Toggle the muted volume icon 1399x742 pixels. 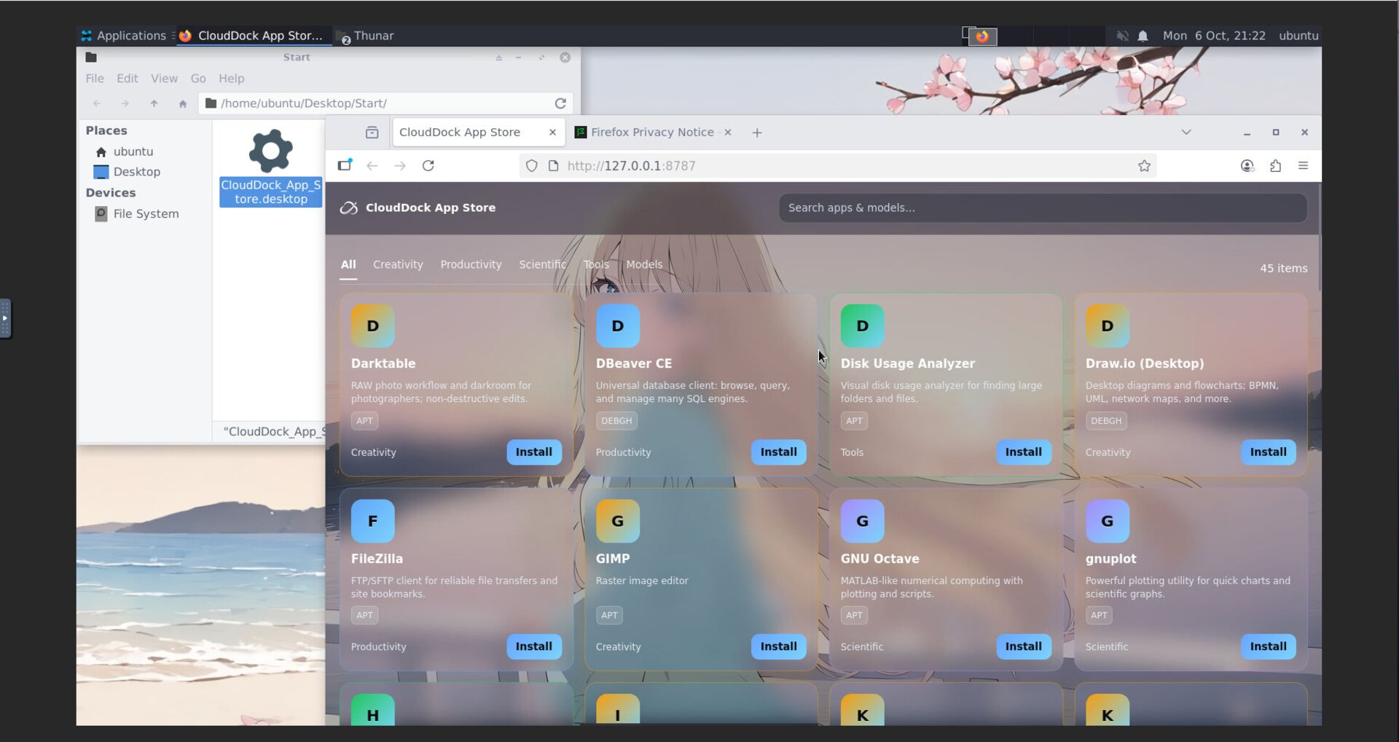click(1122, 36)
